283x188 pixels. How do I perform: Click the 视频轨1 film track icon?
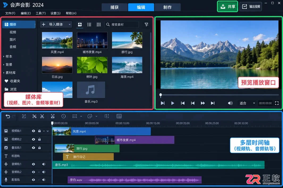coord(6,131)
